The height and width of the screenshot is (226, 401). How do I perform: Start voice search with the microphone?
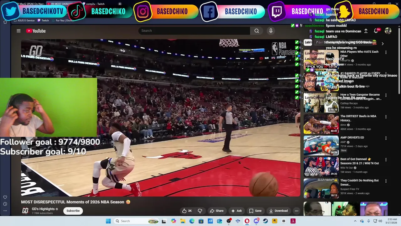(x=271, y=31)
